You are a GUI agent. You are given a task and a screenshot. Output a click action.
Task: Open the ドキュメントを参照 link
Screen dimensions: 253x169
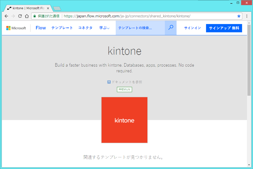click(125, 82)
